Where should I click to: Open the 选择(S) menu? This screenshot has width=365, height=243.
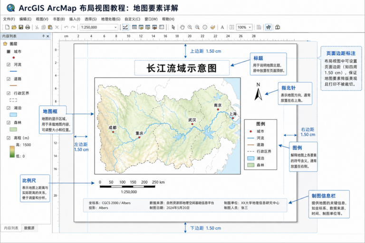(91, 19)
